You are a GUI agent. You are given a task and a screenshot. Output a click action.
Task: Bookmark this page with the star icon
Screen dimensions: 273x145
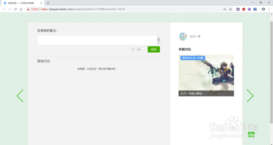[x=230, y=9]
